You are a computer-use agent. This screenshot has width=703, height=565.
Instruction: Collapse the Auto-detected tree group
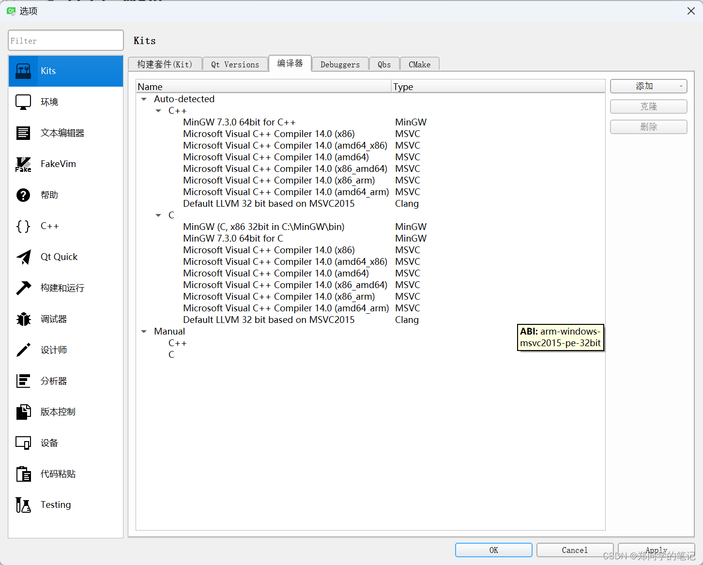pyautogui.click(x=144, y=99)
